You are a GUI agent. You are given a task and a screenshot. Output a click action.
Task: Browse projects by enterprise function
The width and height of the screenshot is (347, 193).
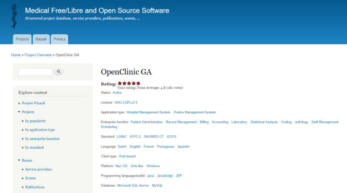(x=43, y=139)
